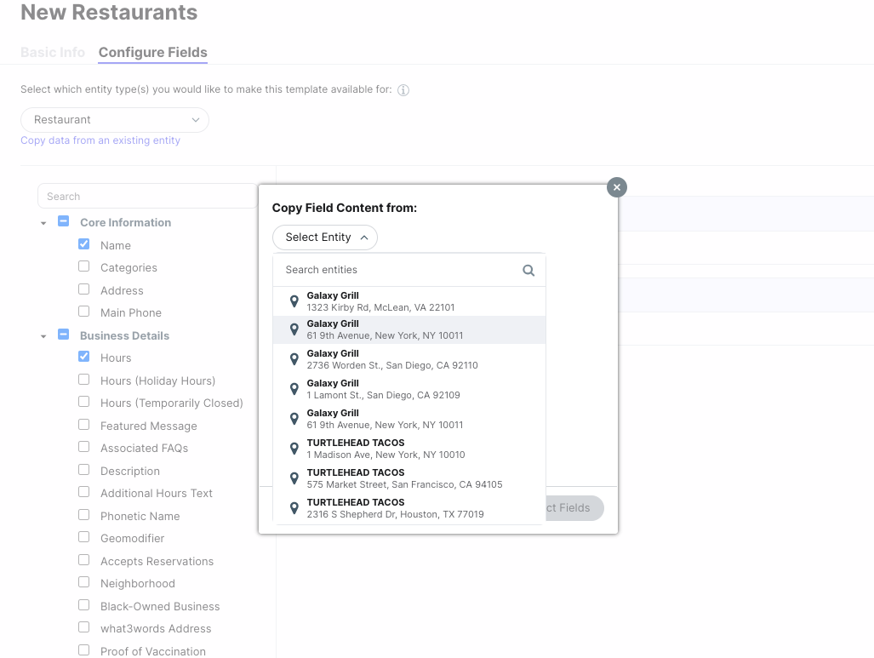Click pin icon for Turtlehead Tacos Madison Ave
874x658 pixels.
pyautogui.click(x=294, y=449)
